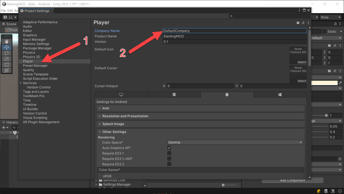The height and width of the screenshot is (194, 344).
Task: Open the Version Control under Services
Action: point(39,87)
